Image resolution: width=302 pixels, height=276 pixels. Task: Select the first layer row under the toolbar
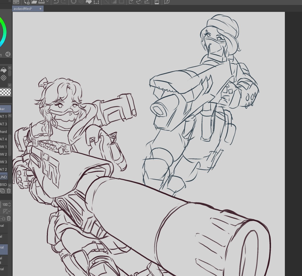(x=4, y=228)
